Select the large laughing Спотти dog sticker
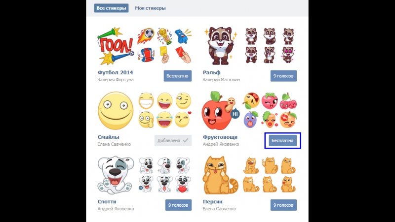Viewport: 395px width, 222px height. coord(116,175)
